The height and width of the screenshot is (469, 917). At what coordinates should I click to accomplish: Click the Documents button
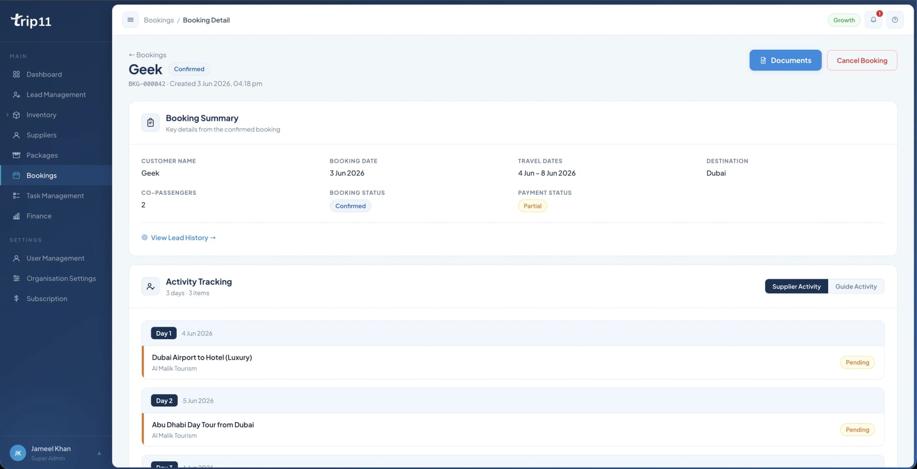click(x=785, y=60)
